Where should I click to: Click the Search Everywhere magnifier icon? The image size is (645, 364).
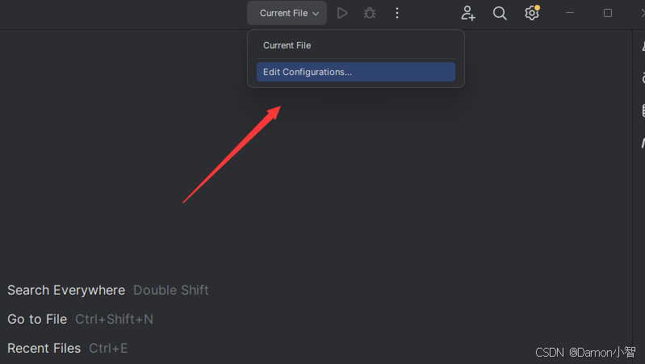point(500,13)
